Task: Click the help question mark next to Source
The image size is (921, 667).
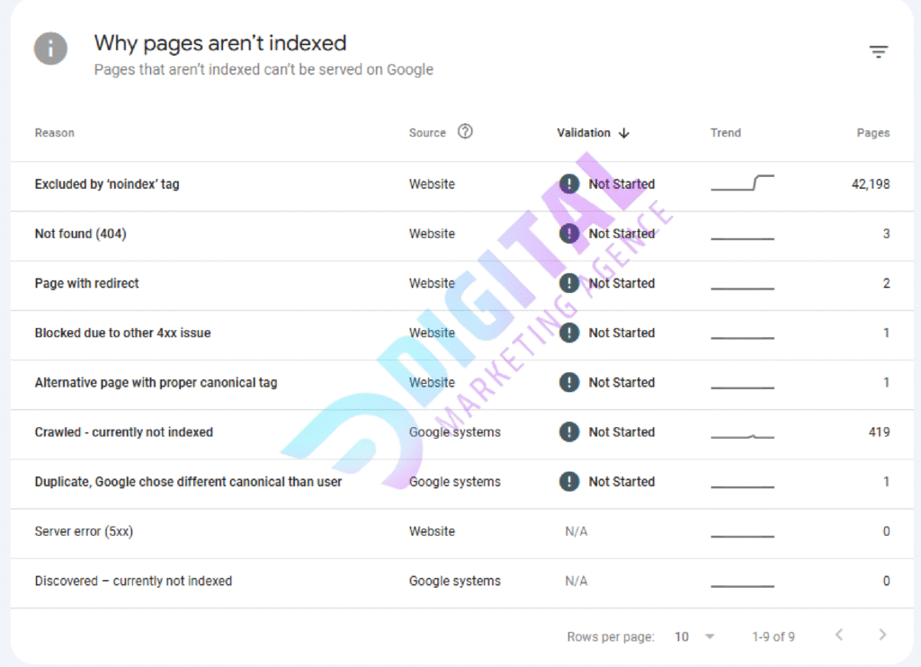Action: (x=465, y=131)
